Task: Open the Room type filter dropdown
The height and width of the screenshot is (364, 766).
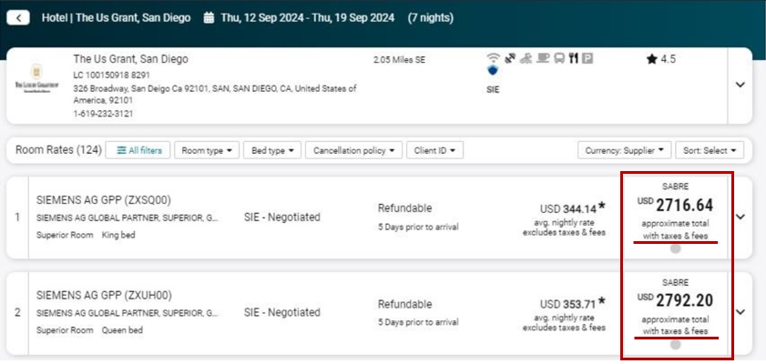Action: tap(207, 150)
